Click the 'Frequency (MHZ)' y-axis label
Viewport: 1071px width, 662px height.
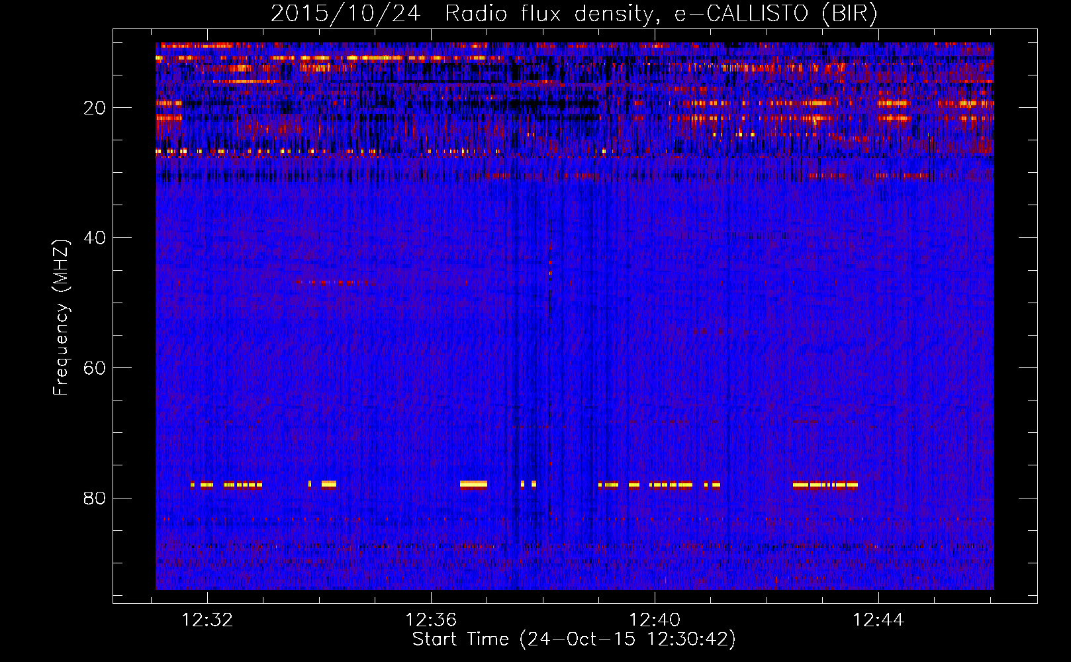[61, 318]
